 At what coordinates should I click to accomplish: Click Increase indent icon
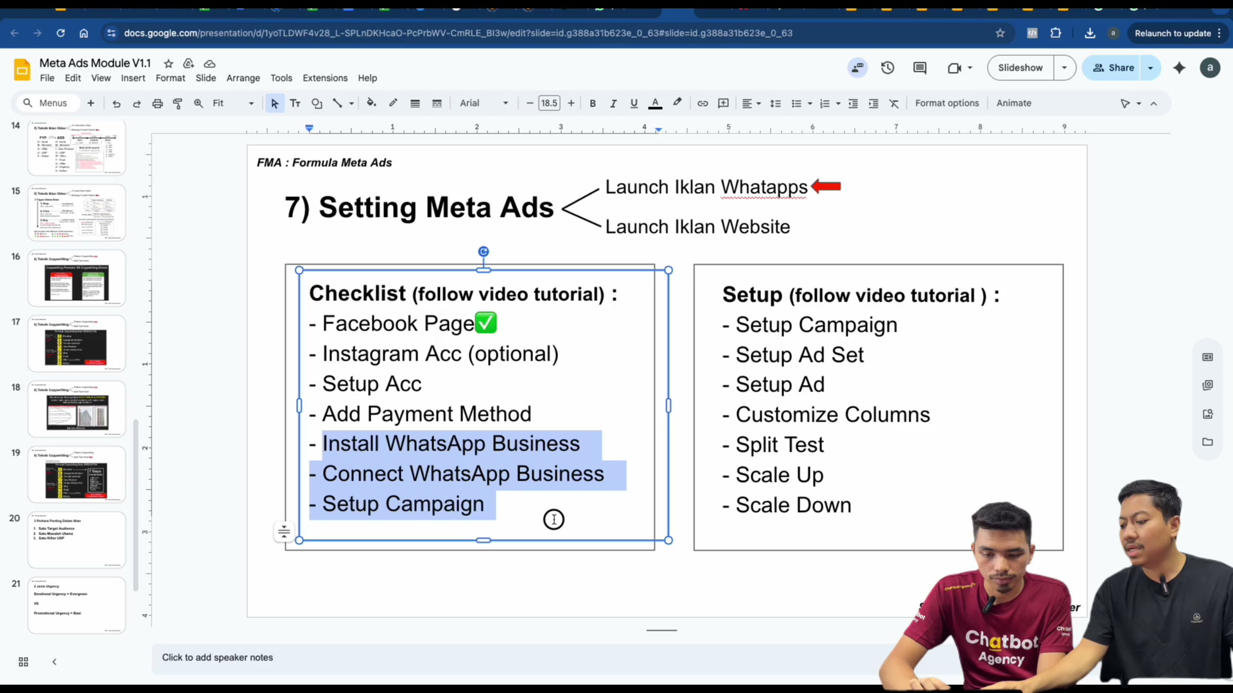click(x=873, y=103)
